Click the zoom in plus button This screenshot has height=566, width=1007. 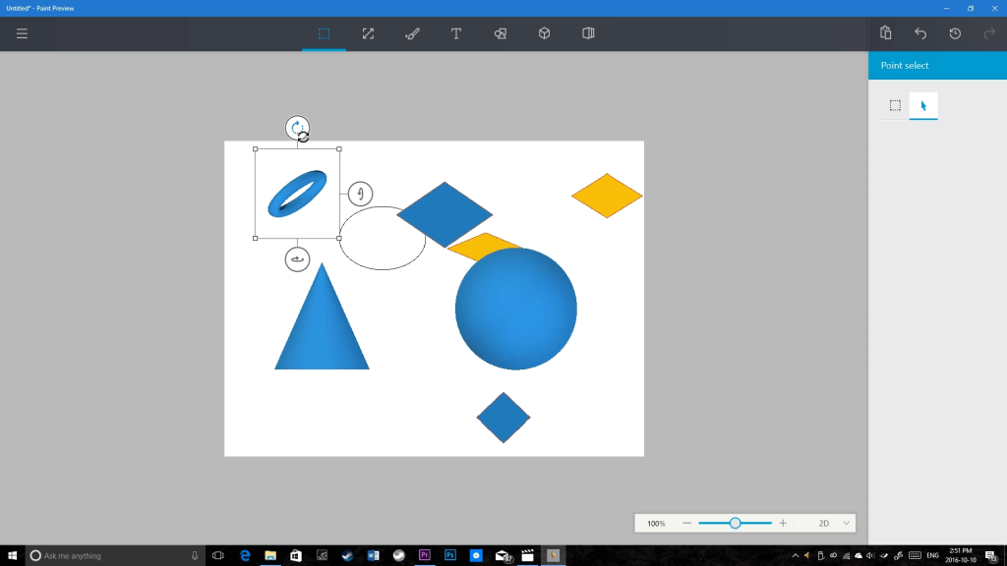(783, 523)
